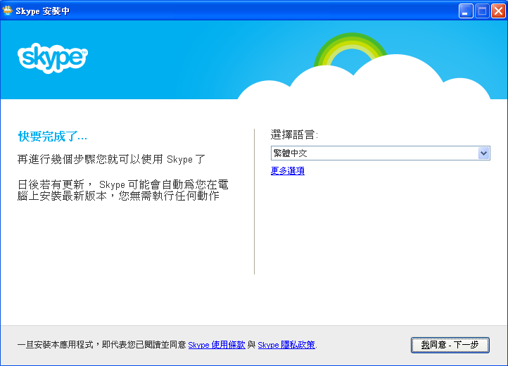Open the Skype 使用條款 link
This screenshot has width=508, height=366.
pyautogui.click(x=217, y=345)
